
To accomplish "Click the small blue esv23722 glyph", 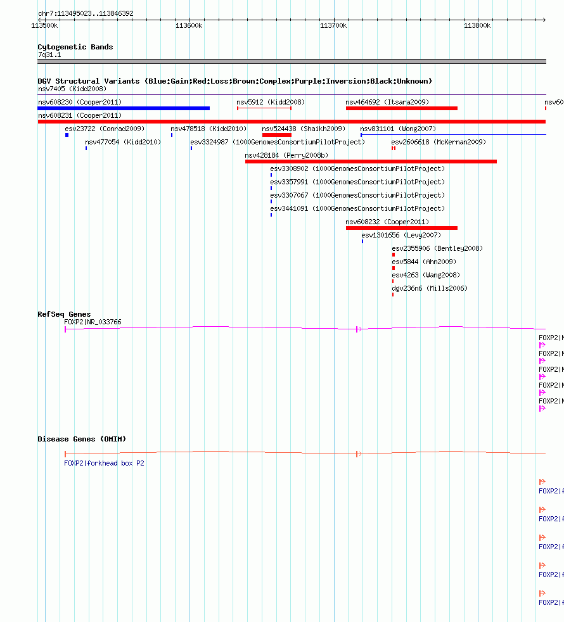I will tap(67, 136).
